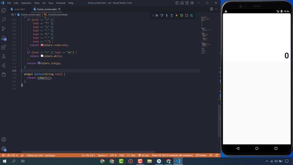Open the Windows Start menu
This screenshot has height=165, width=293.
[x=4, y=161]
